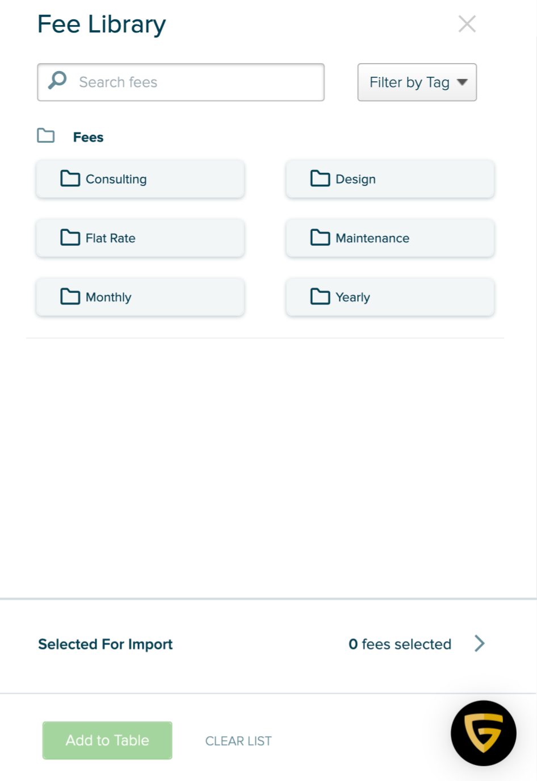This screenshot has height=781, width=537.
Task: Open the Yearly folder tile
Action: [x=391, y=297]
